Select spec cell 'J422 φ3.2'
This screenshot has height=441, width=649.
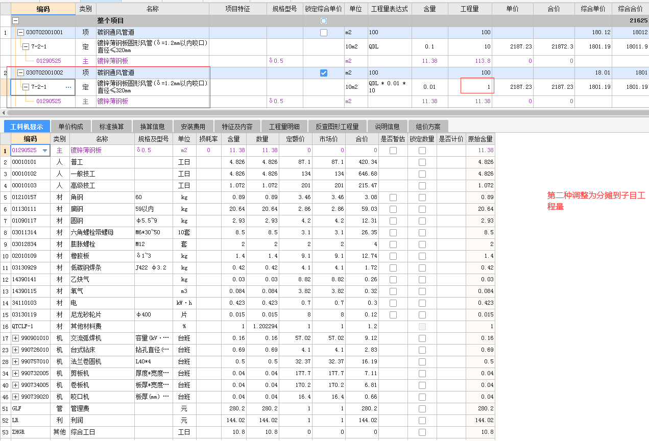tap(153, 268)
